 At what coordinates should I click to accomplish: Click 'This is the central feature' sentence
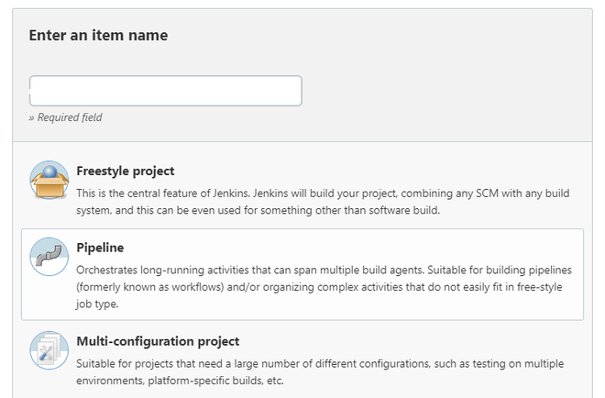pos(183,193)
